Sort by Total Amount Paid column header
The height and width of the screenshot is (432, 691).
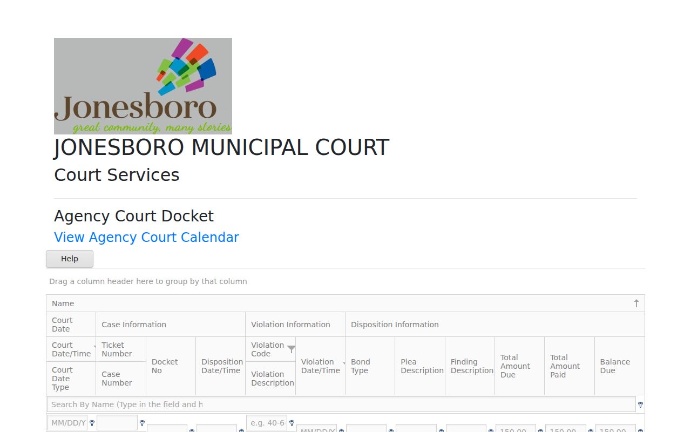(x=570, y=366)
